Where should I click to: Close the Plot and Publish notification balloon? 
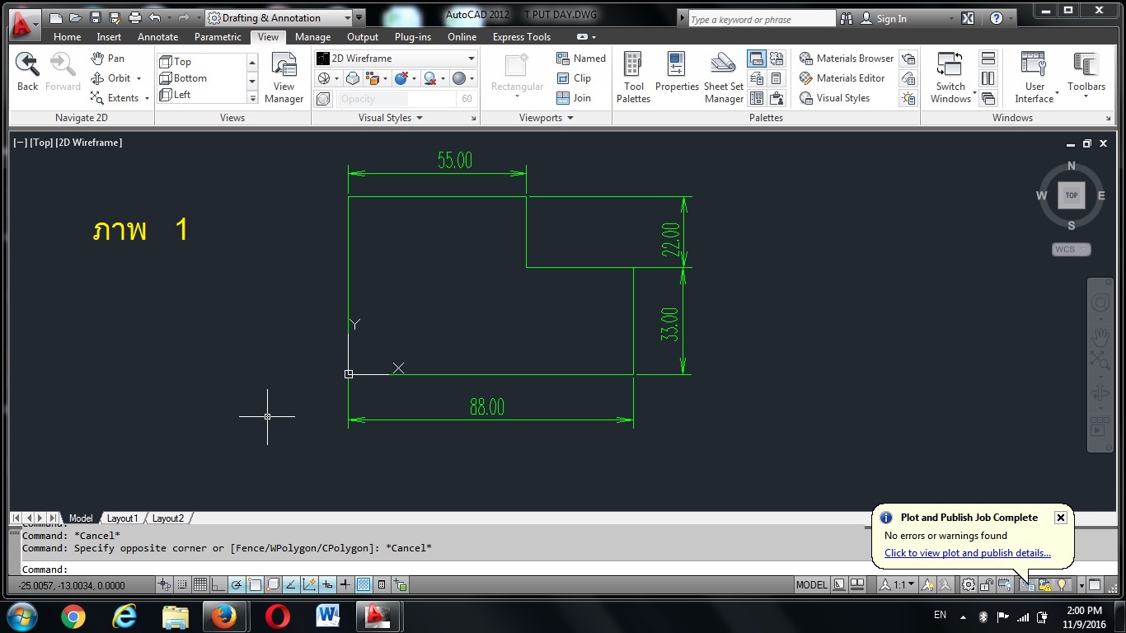(x=1061, y=518)
